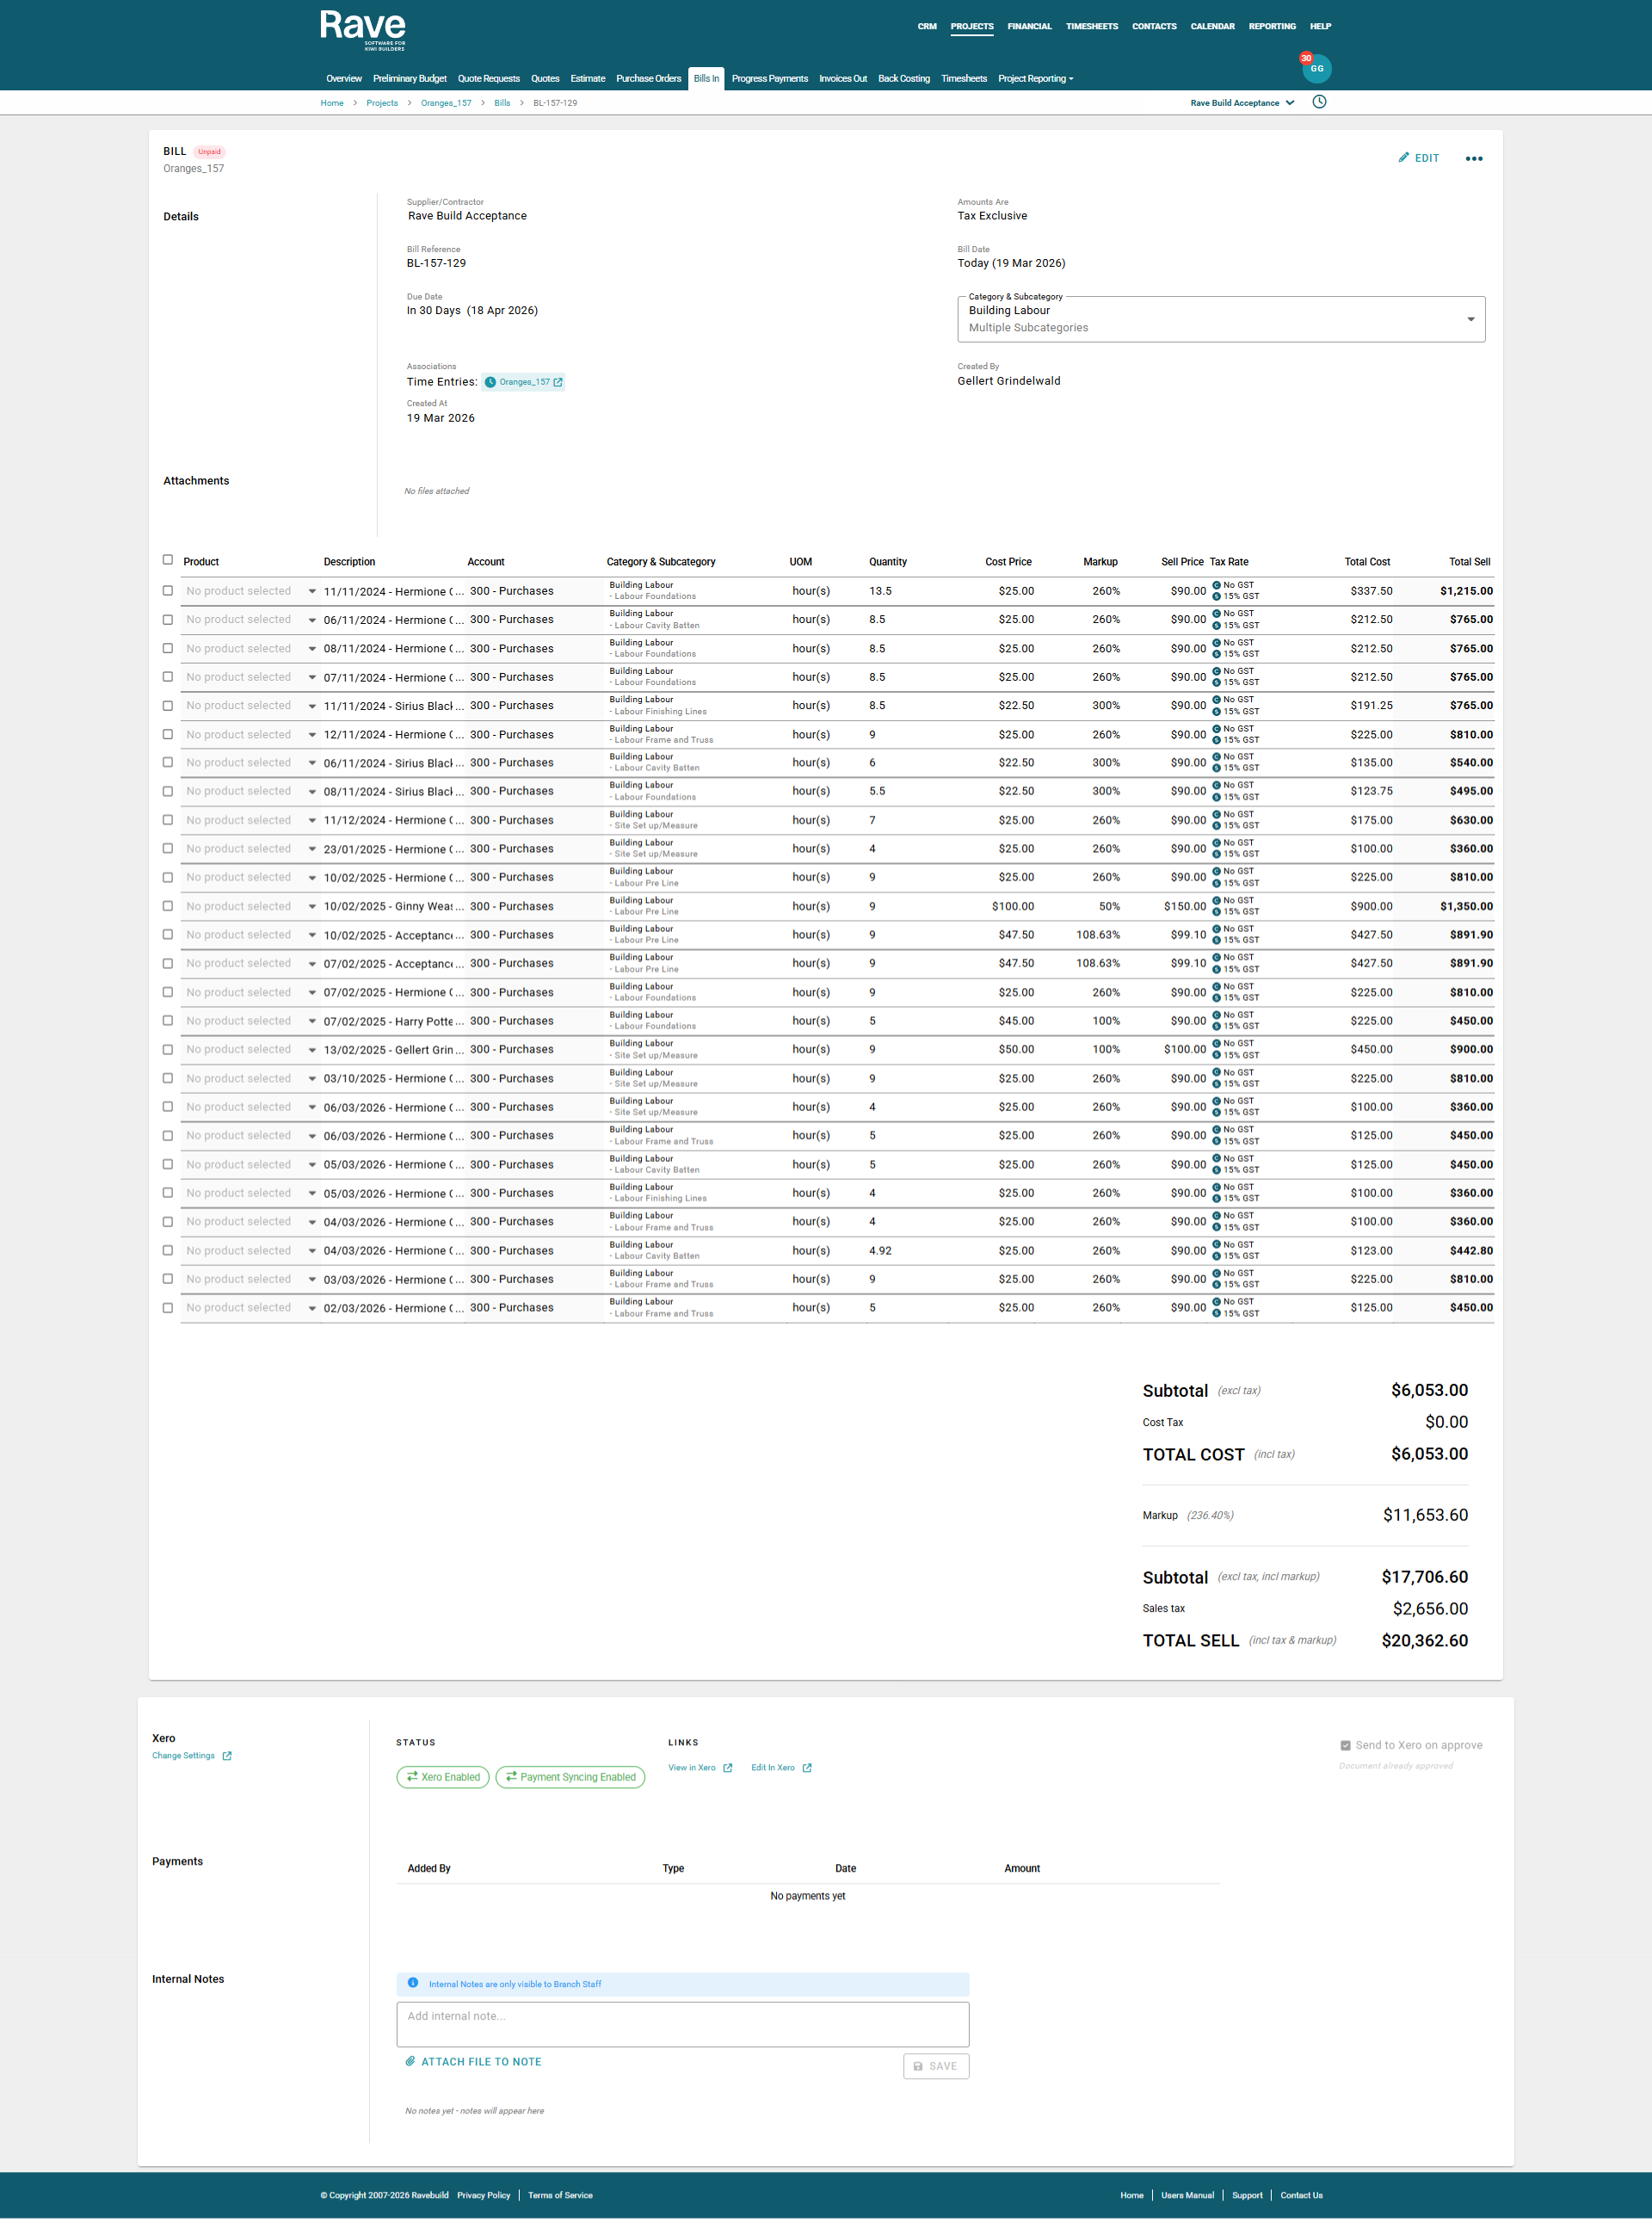
Task: Open the three-dot more options menu
Action: click(1473, 159)
